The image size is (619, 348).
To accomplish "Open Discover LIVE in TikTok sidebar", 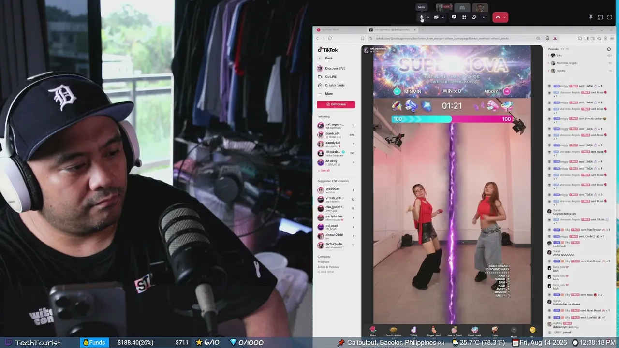I will point(332,68).
